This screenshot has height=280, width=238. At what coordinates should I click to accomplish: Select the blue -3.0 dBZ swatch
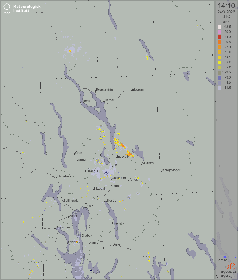(x=220, y=77)
